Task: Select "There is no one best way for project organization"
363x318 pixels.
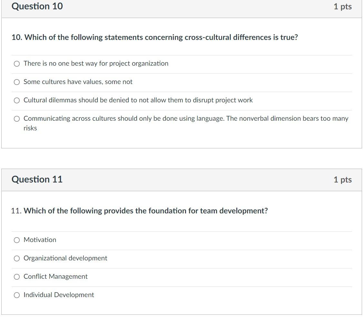Action: coord(17,64)
